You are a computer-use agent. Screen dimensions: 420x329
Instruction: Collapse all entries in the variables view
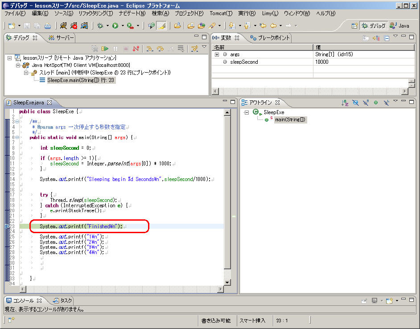pos(387,38)
